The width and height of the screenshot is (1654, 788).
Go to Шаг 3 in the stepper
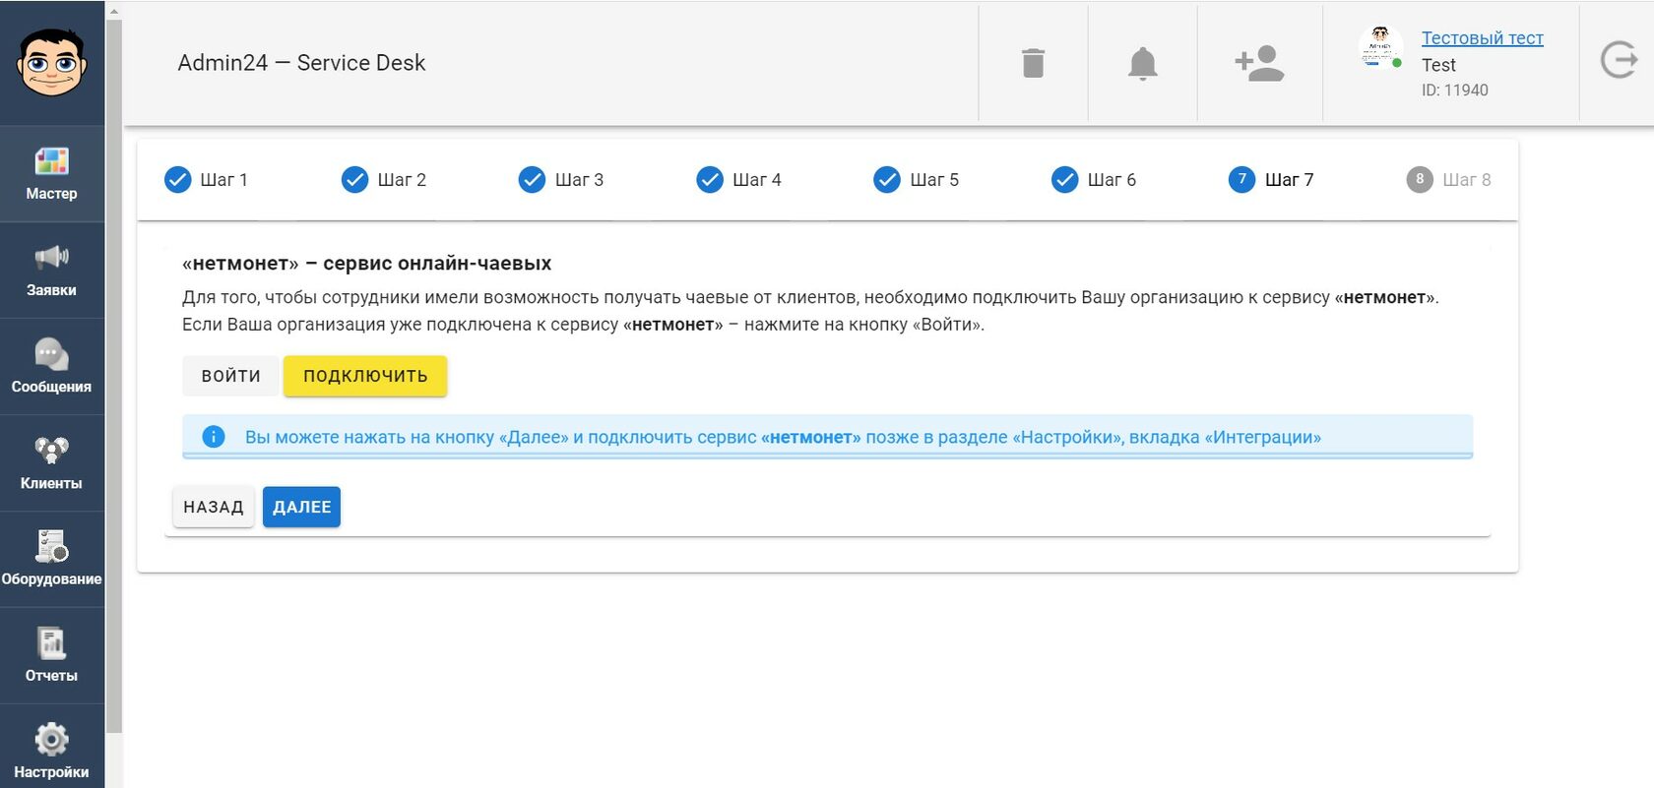(x=560, y=180)
